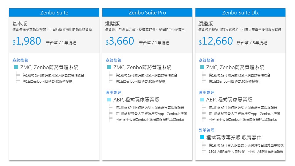
Task: Click the $1,980 price of the basic plan
Action: tap(27, 41)
